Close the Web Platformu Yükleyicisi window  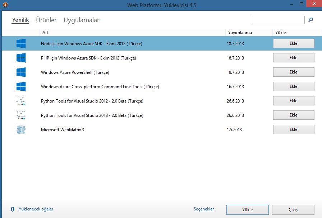point(314,4)
